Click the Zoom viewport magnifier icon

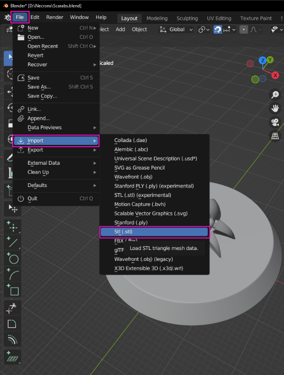[275, 95]
